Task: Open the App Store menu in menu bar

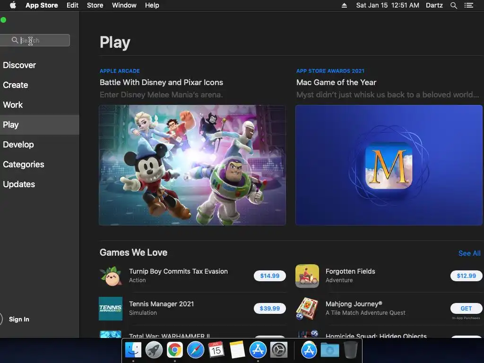Action: click(42, 5)
